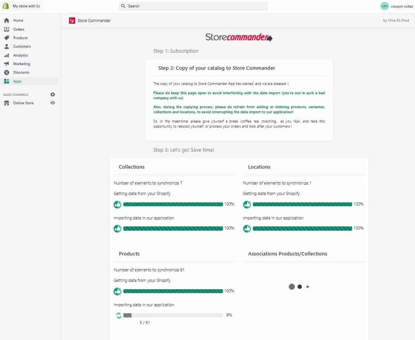Click the SALES CHANNELS heading
The height and width of the screenshot is (340, 415).
pos(16,95)
